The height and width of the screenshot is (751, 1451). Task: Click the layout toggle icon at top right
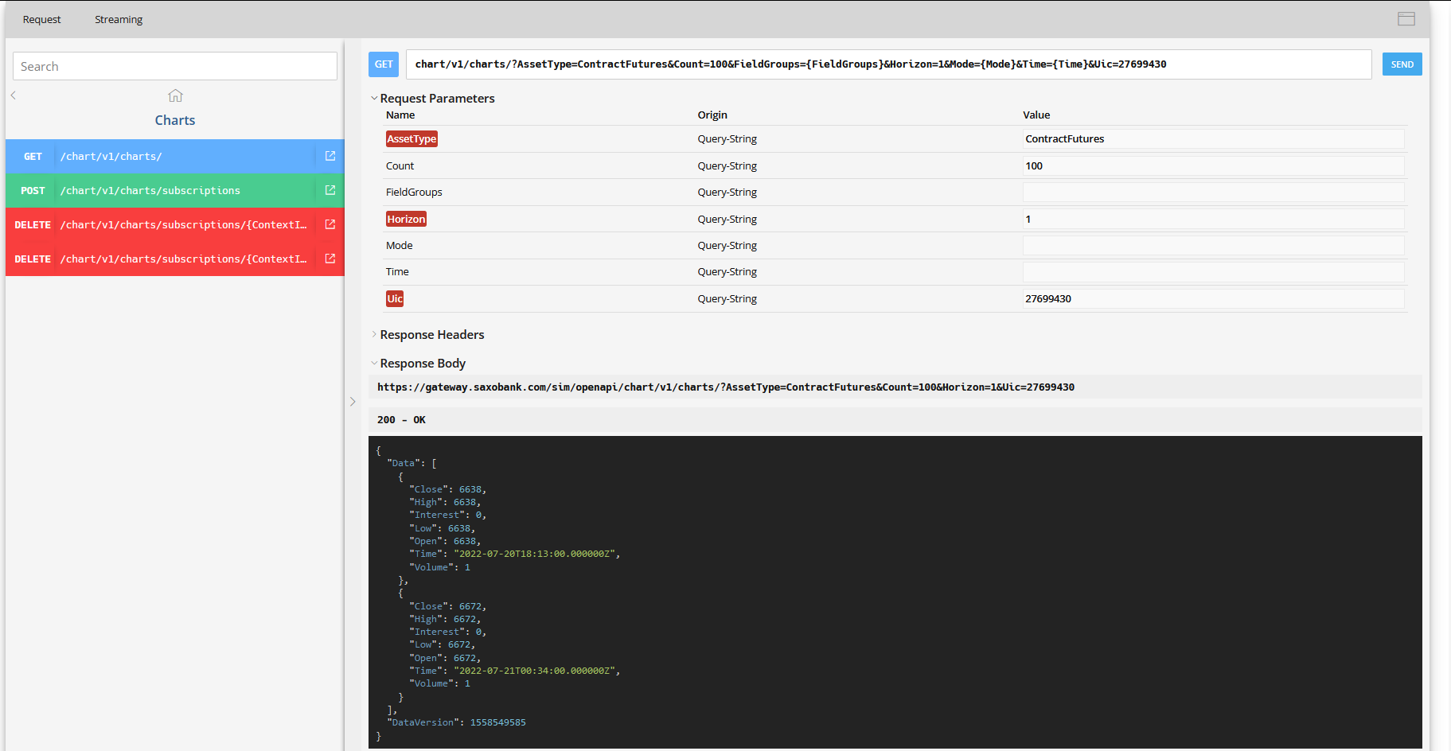(1406, 19)
